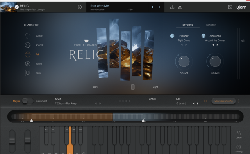Open the Timing clock icon
Screen dimensions: 250x154
(239, 147)
